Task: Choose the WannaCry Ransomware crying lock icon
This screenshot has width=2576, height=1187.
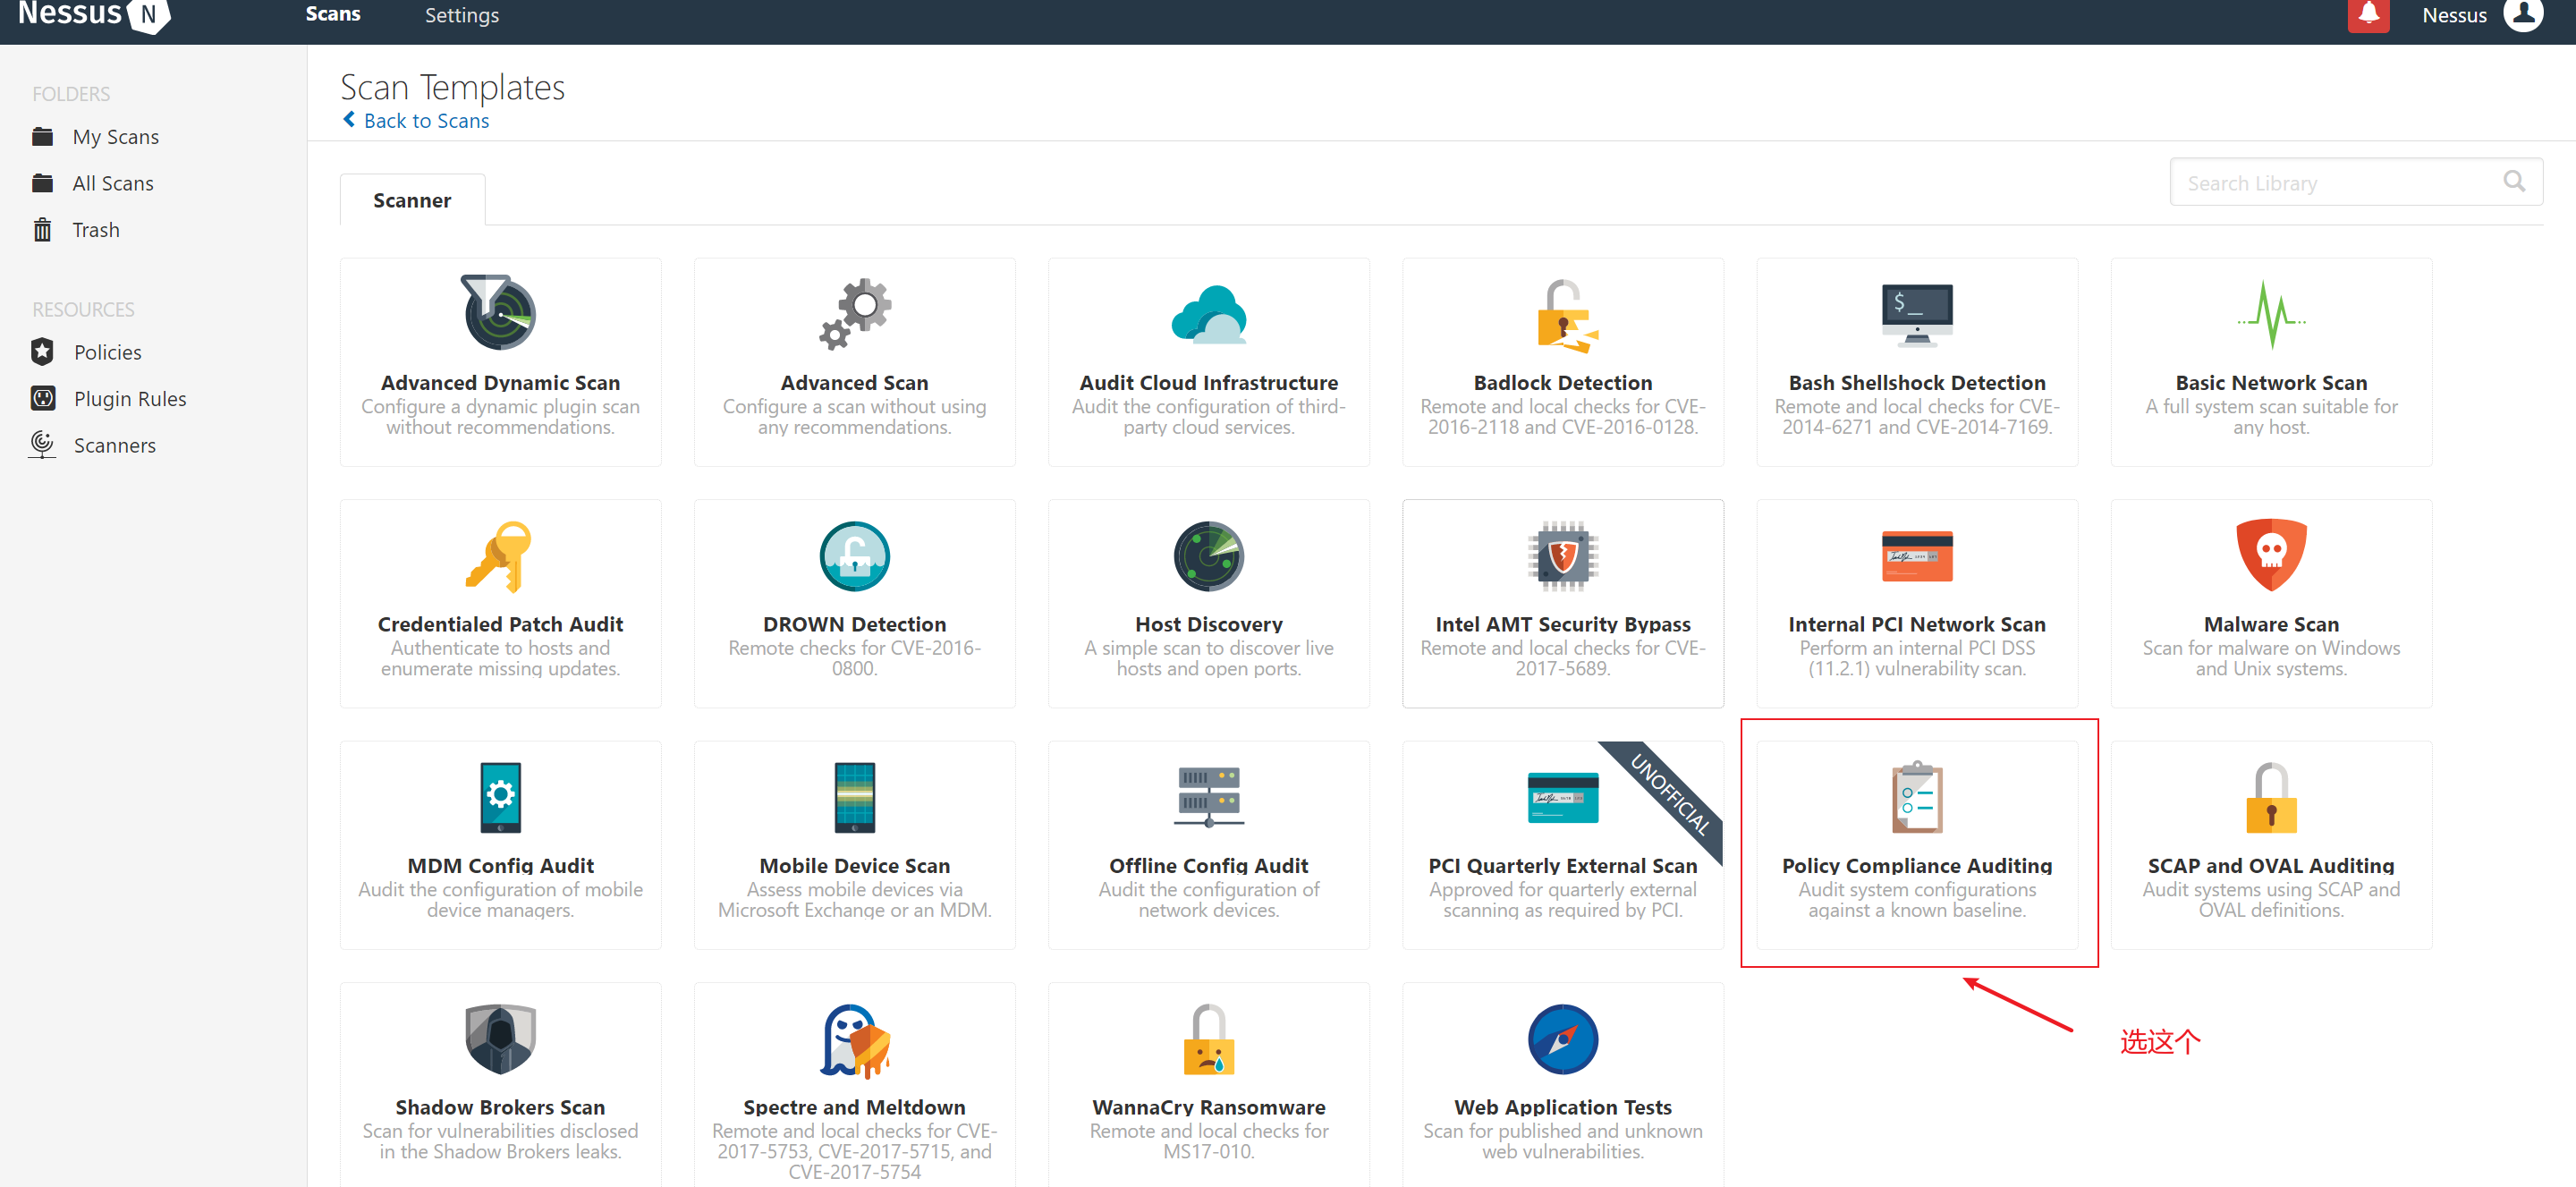Action: [x=1209, y=1039]
